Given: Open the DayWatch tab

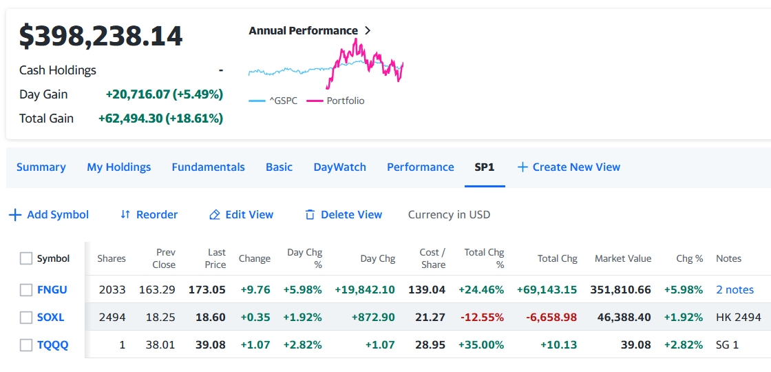Looking at the screenshot, I should (x=339, y=167).
